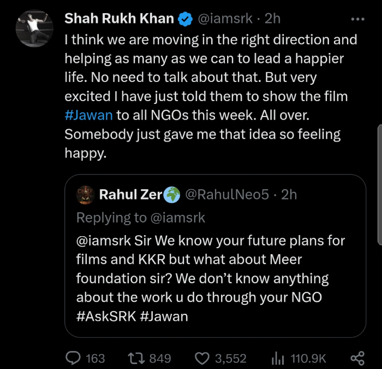Image resolution: width=382 pixels, height=369 pixels.
Task: Click the 2h timestamp of main tweet
Action: pos(272,19)
